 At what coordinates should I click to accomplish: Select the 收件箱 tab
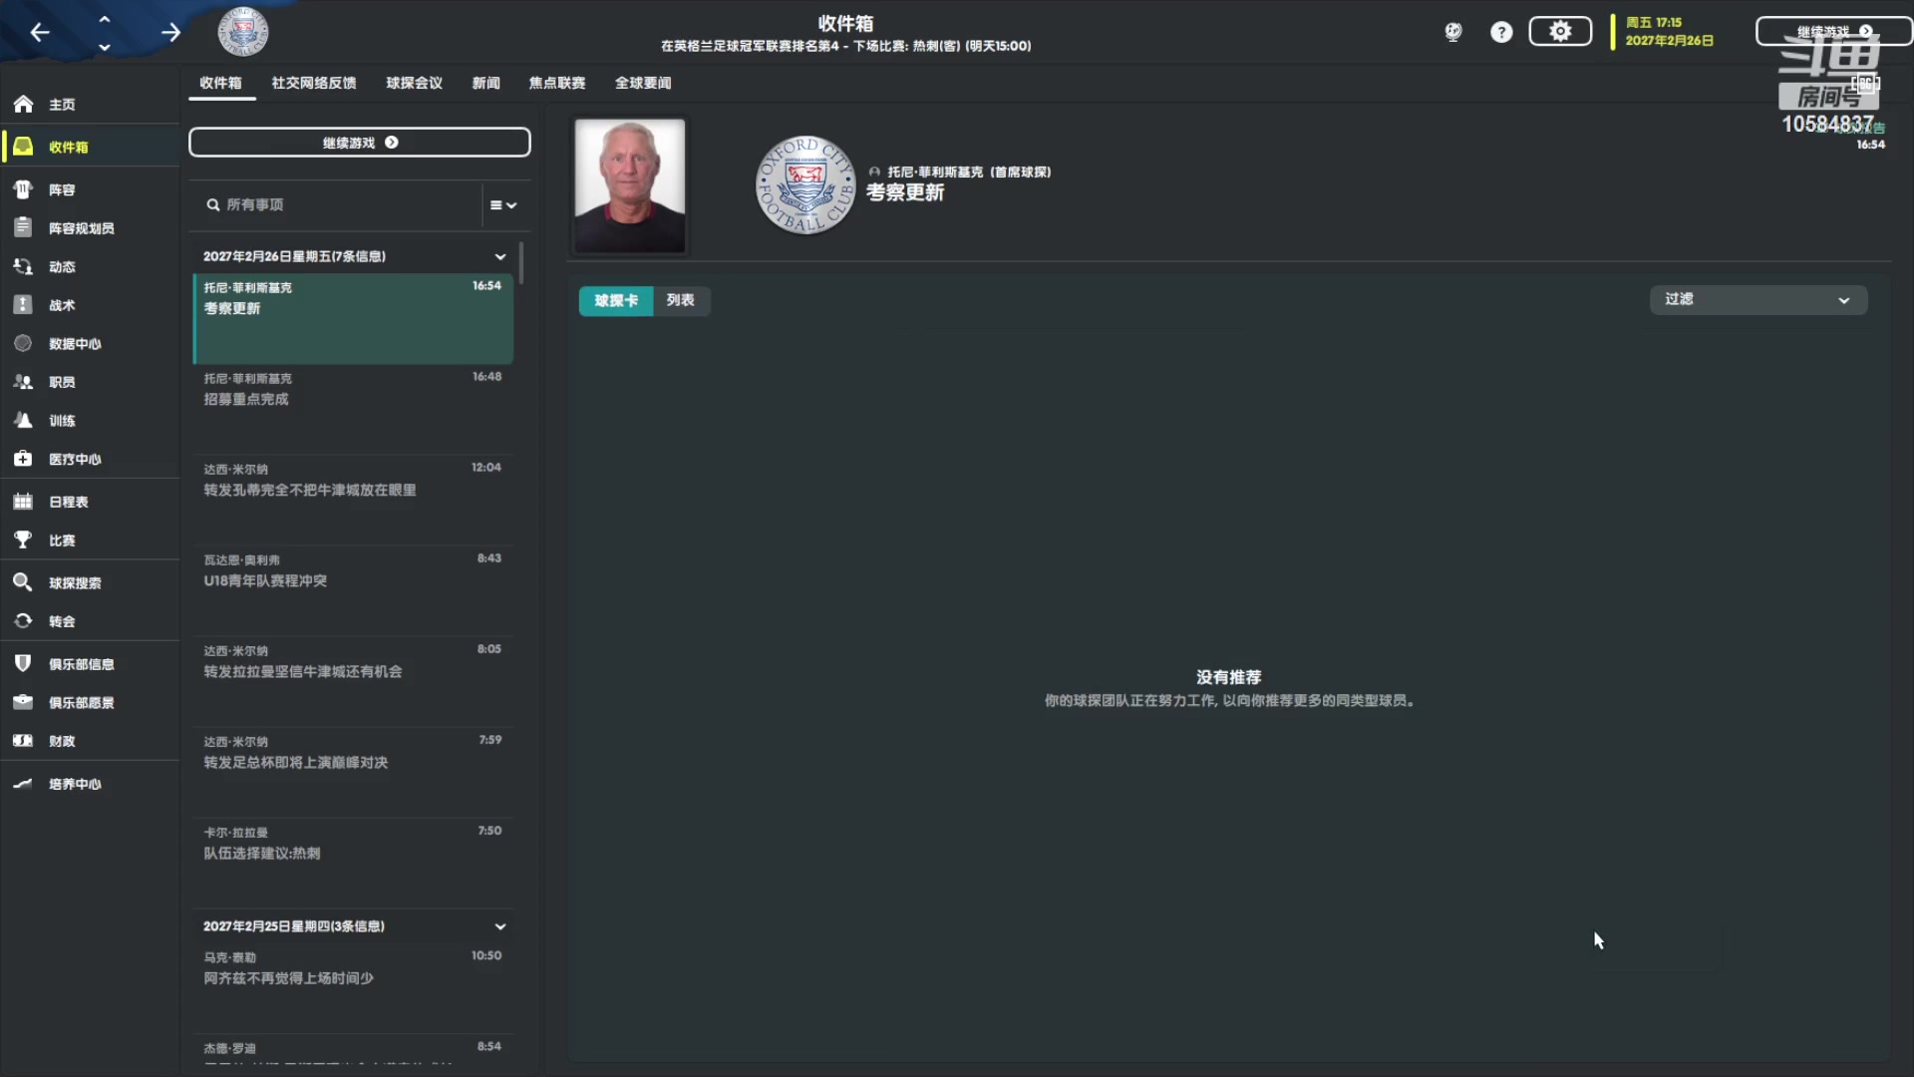point(220,83)
